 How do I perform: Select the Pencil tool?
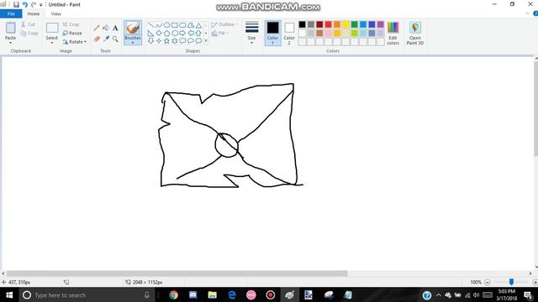(97, 28)
